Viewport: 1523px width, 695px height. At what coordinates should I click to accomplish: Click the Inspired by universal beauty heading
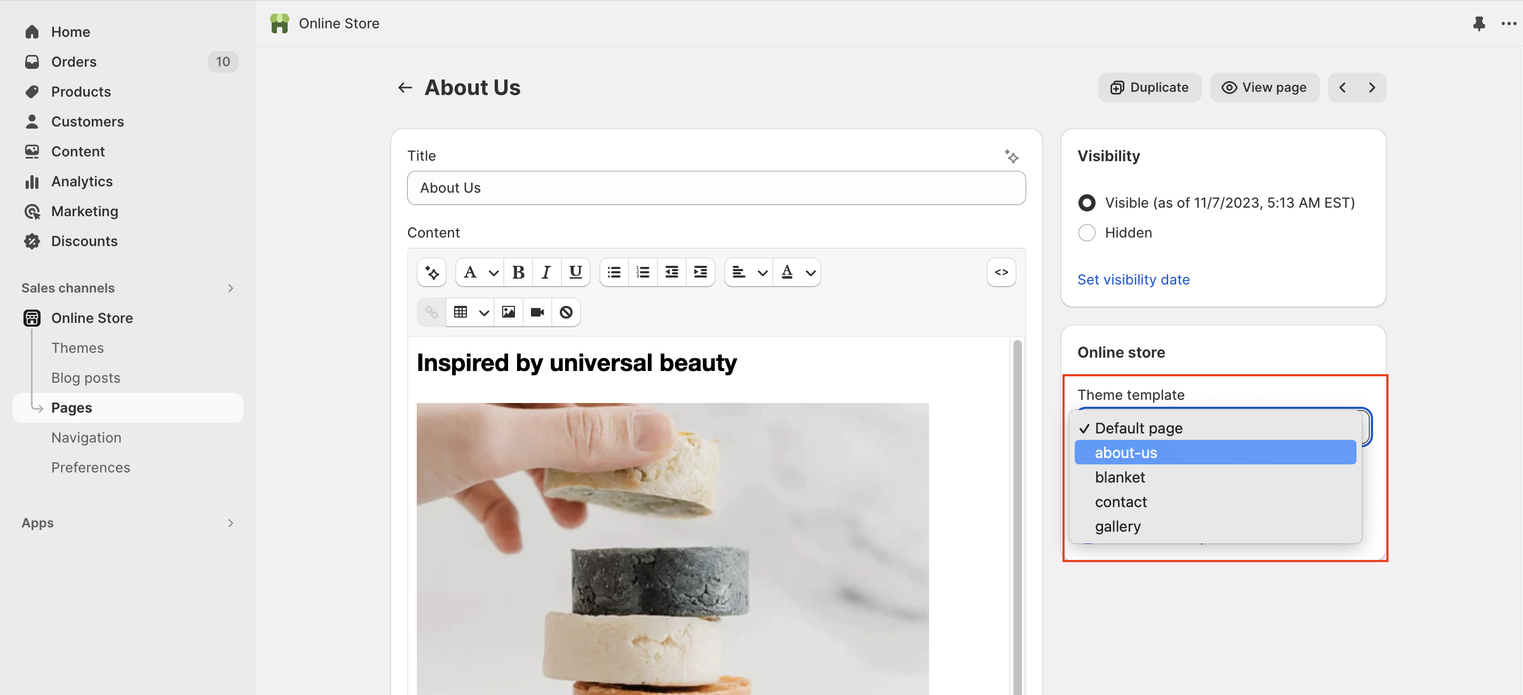click(576, 362)
